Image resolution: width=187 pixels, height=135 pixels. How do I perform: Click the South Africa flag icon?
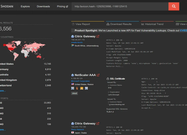coord(73,45)
